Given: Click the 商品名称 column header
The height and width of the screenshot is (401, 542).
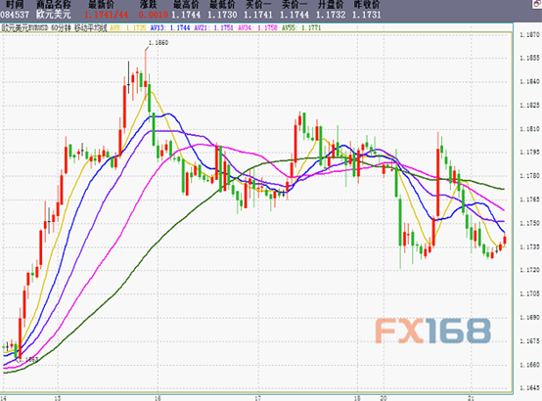Looking at the screenshot, I should (x=54, y=5).
